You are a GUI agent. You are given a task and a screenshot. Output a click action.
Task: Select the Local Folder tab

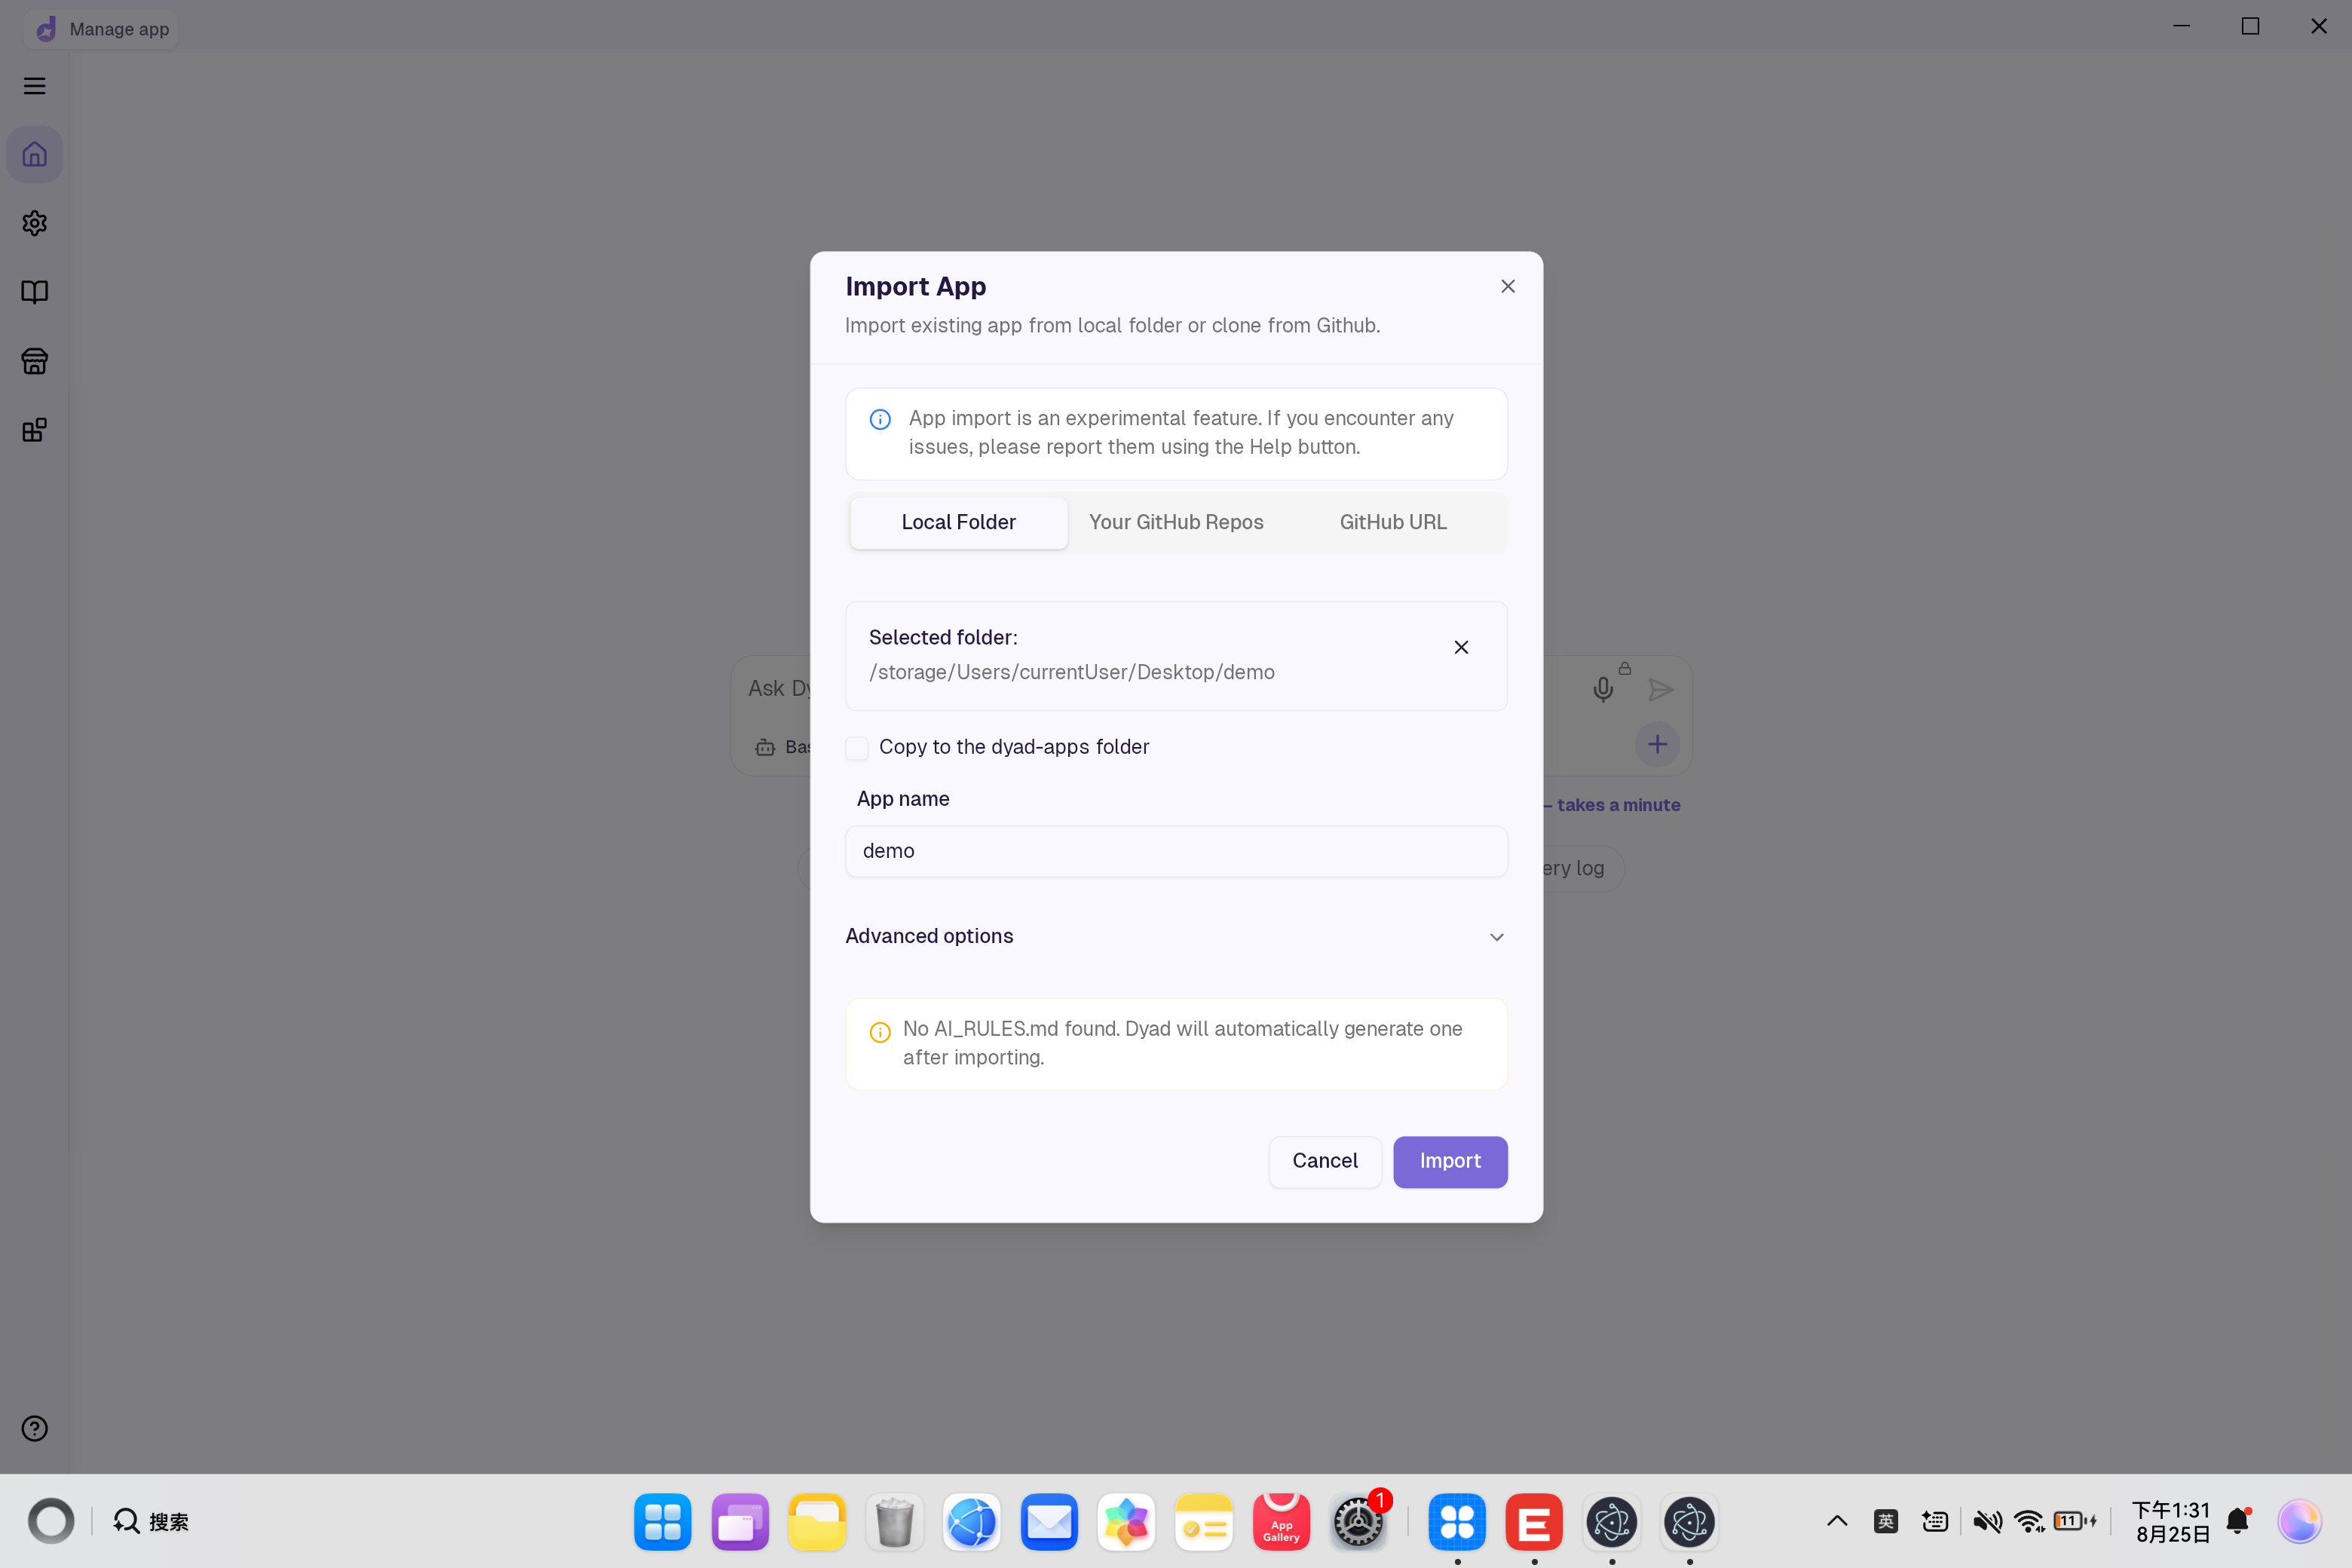tap(959, 523)
